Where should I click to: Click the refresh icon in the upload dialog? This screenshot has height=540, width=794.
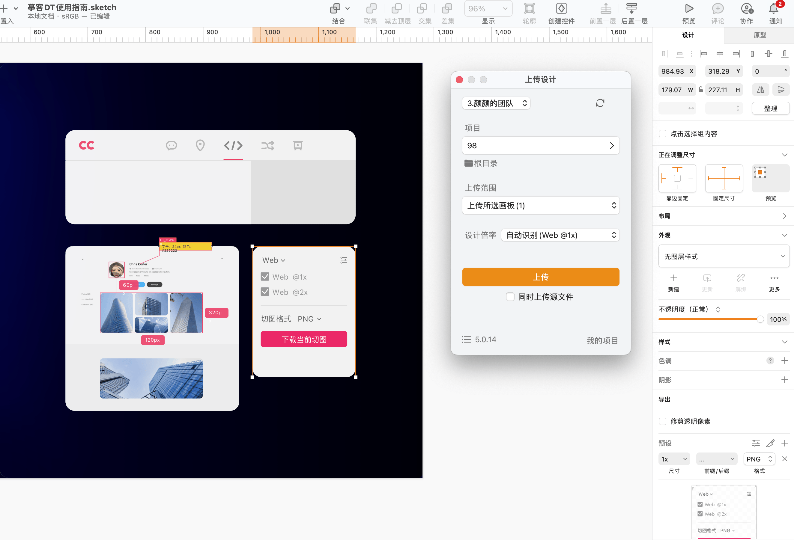pos(600,103)
